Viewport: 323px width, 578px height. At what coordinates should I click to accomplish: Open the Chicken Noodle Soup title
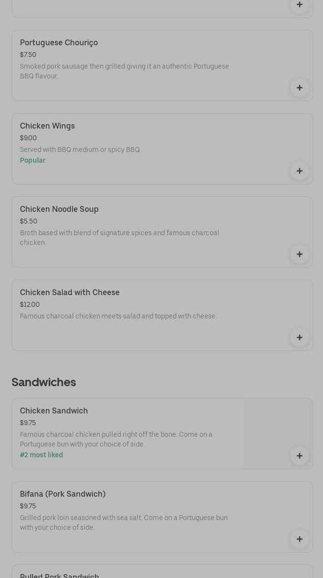pyautogui.click(x=59, y=209)
